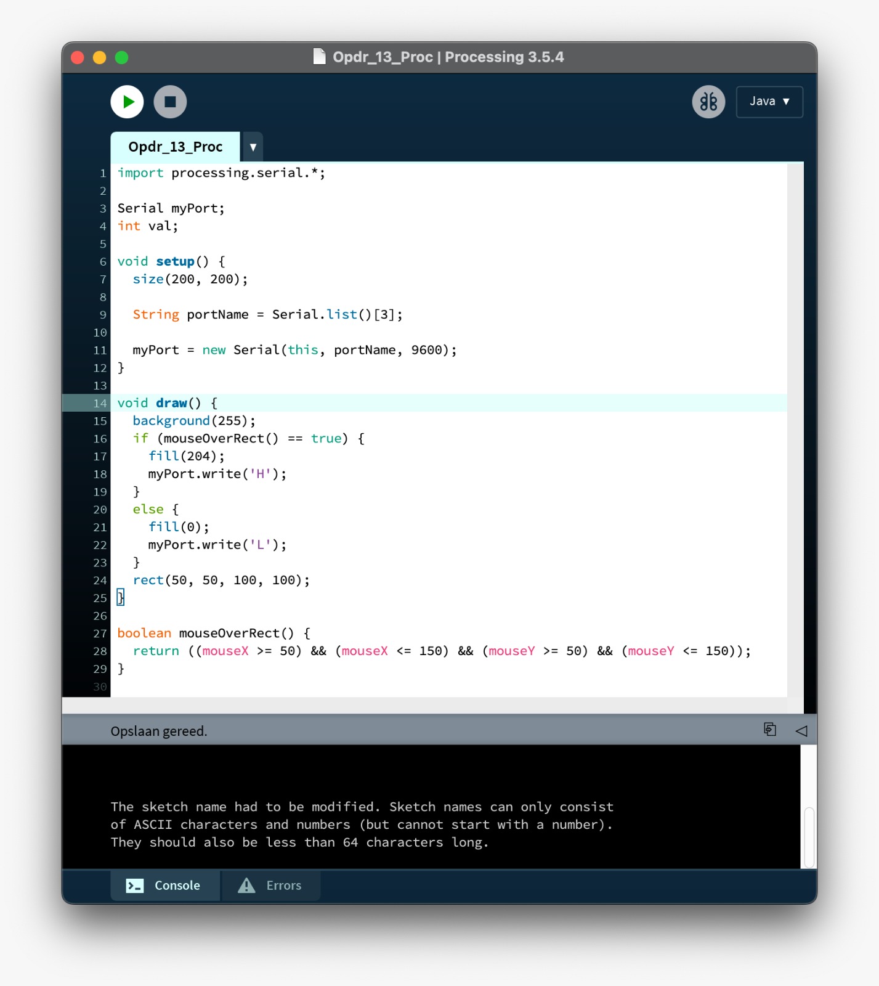Close the window with the red button
This screenshot has width=879, height=986.
click(x=78, y=57)
